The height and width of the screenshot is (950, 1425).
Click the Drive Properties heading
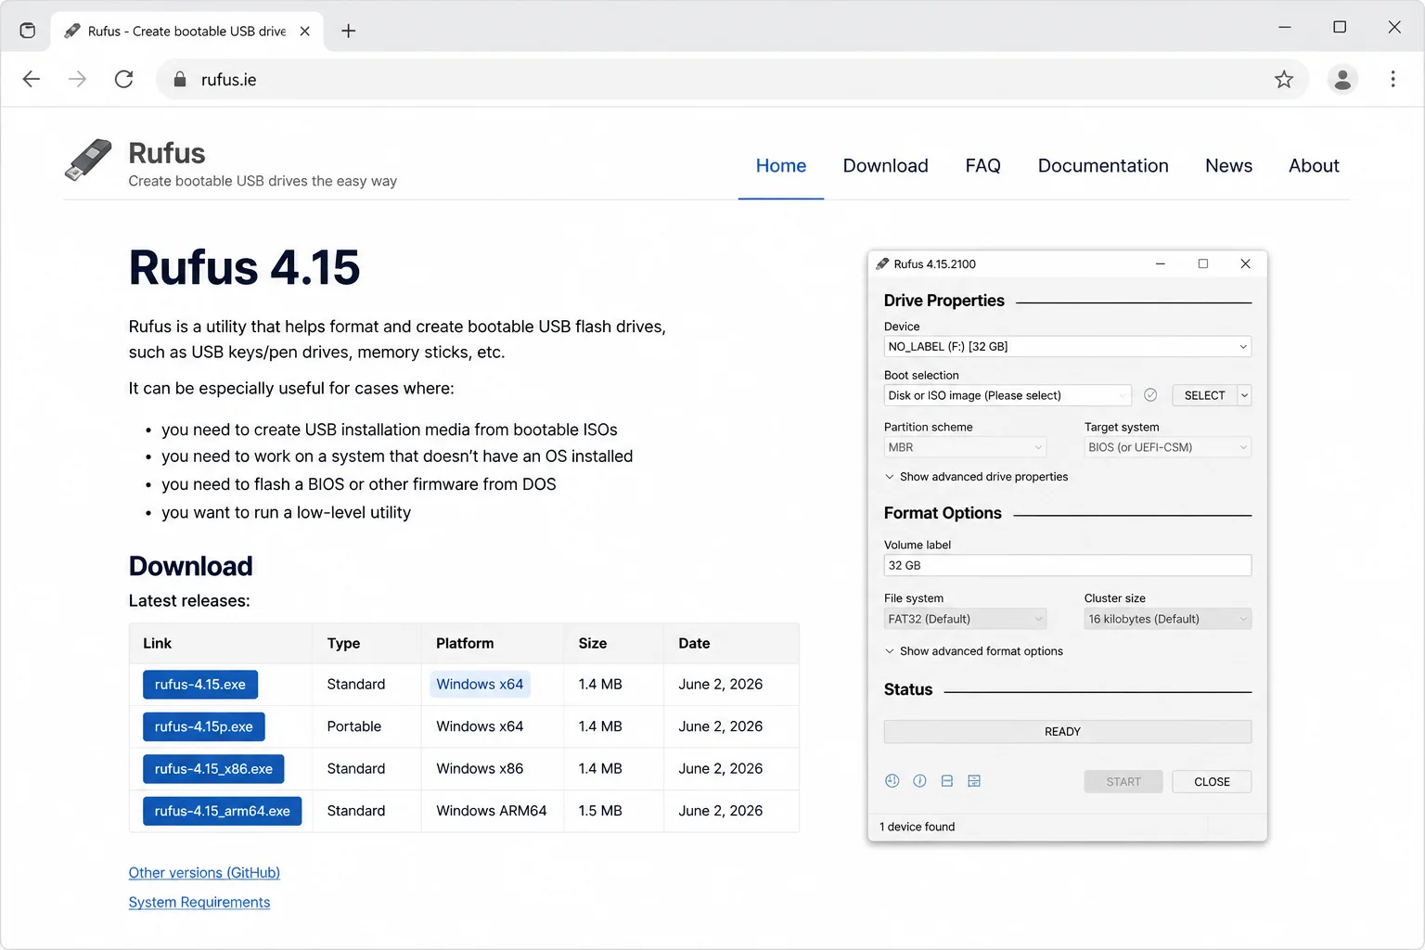[x=944, y=301]
